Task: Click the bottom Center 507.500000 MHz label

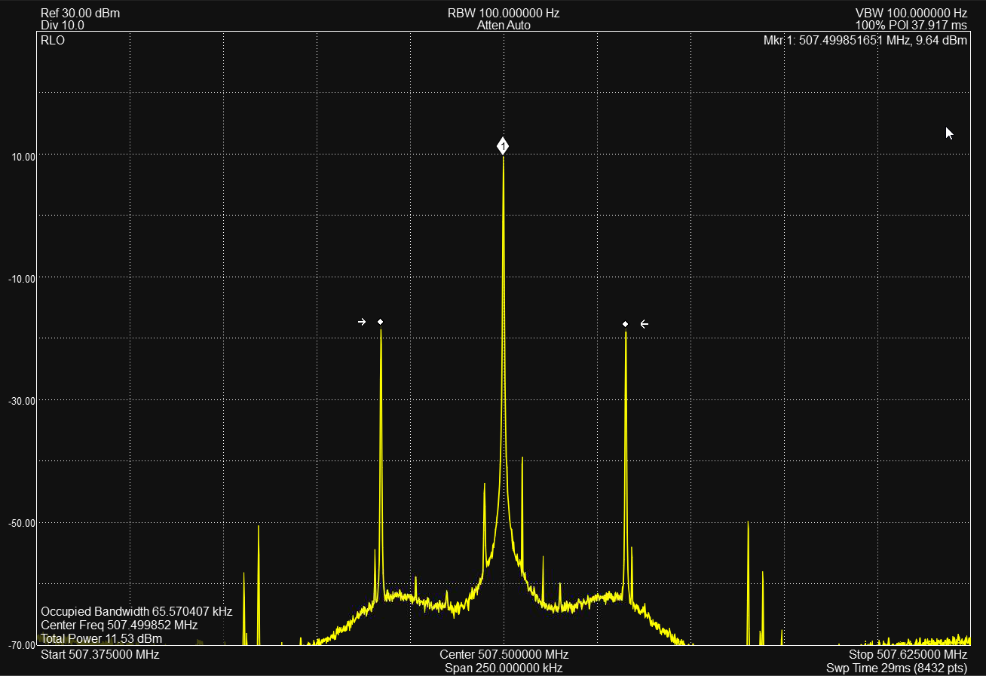Action: [504, 654]
